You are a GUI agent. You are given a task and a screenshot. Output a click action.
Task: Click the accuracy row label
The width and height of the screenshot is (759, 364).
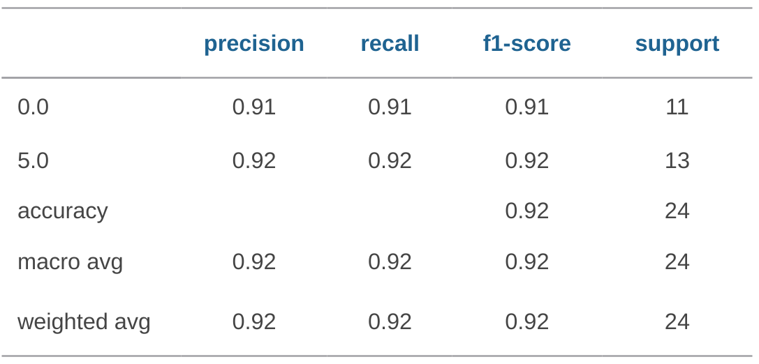click(62, 211)
